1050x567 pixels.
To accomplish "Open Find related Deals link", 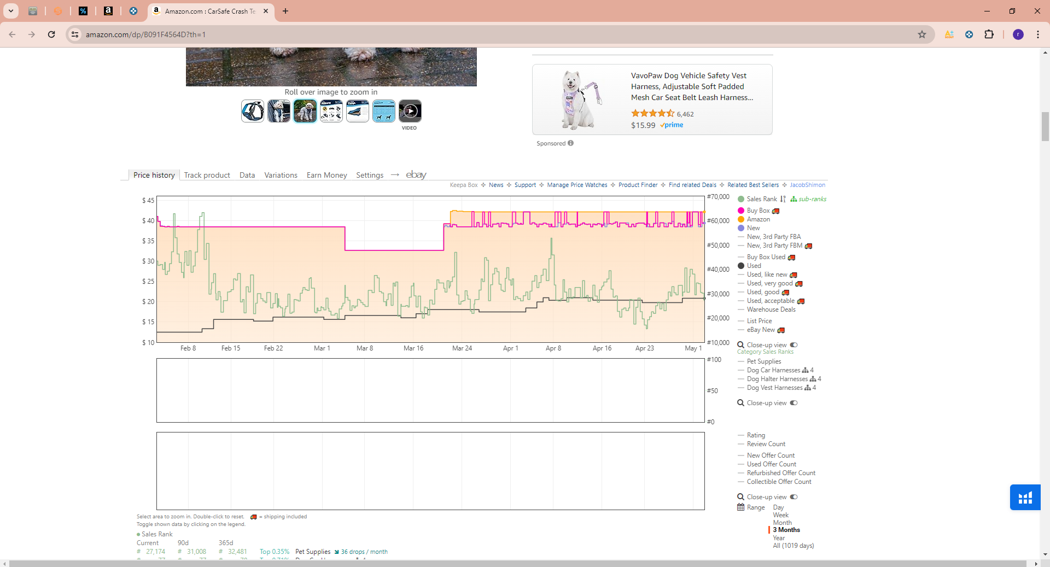I will click(692, 185).
